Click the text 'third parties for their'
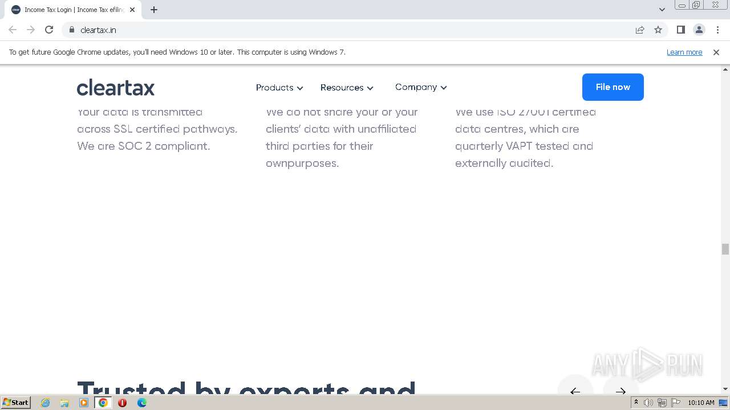 point(319,146)
